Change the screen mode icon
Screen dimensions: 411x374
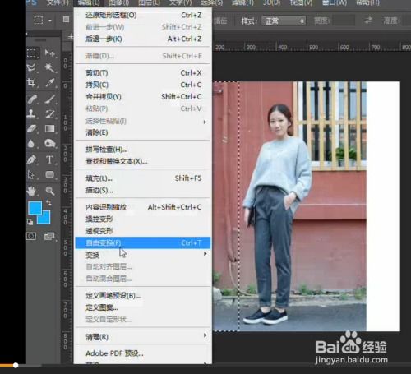[49, 236]
